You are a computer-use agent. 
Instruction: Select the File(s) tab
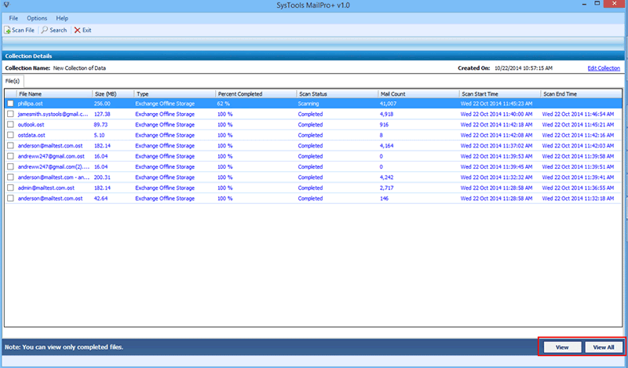(x=13, y=81)
